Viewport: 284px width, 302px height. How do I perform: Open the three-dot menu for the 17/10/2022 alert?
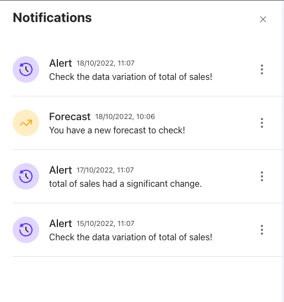pos(262,176)
